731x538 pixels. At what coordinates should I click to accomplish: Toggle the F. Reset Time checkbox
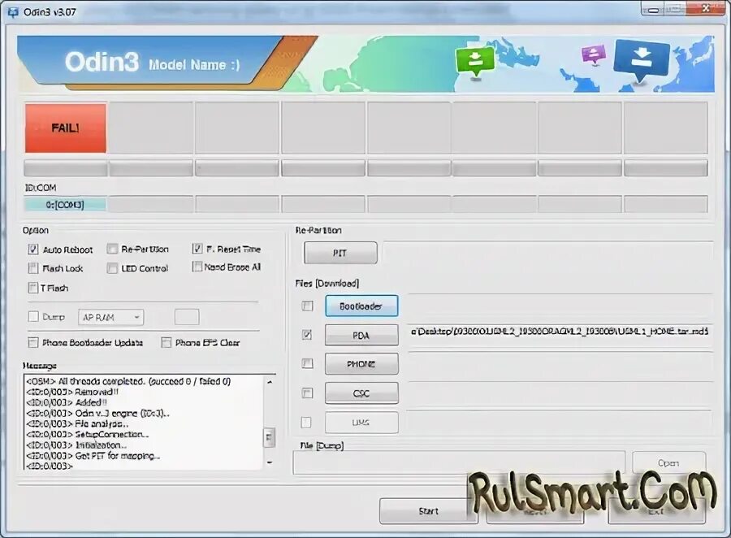pos(197,248)
